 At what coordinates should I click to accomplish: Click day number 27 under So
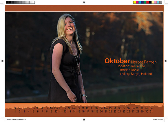[x=133, y=112]
